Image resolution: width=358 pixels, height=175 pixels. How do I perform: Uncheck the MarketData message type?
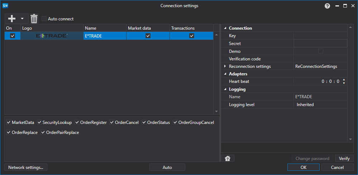[x=9, y=122]
